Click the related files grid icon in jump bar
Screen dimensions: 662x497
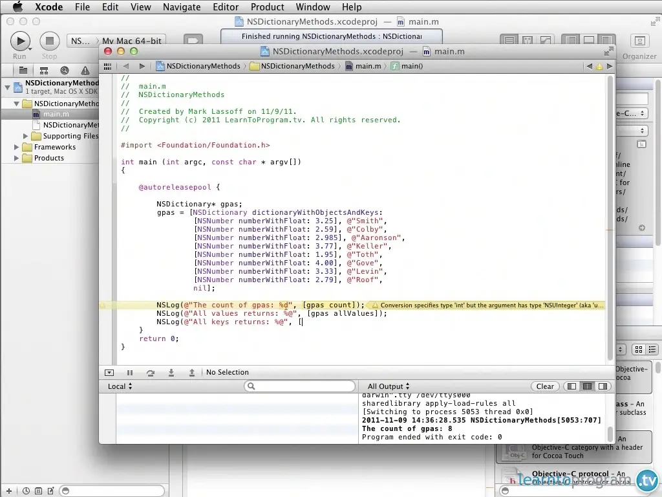107,65
